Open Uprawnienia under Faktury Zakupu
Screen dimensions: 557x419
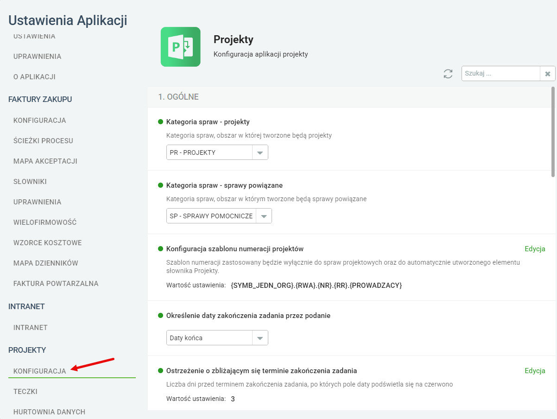(x=38, y=202)
